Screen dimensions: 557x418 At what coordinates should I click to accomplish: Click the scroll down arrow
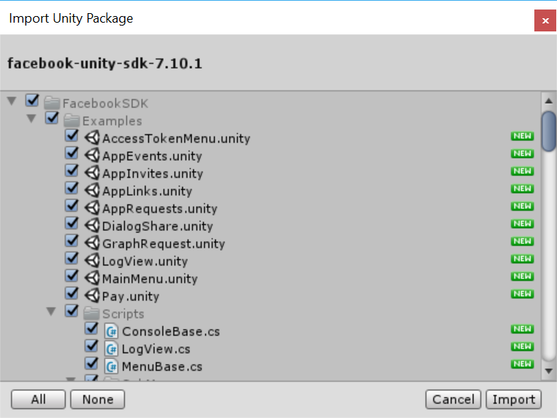549,371
